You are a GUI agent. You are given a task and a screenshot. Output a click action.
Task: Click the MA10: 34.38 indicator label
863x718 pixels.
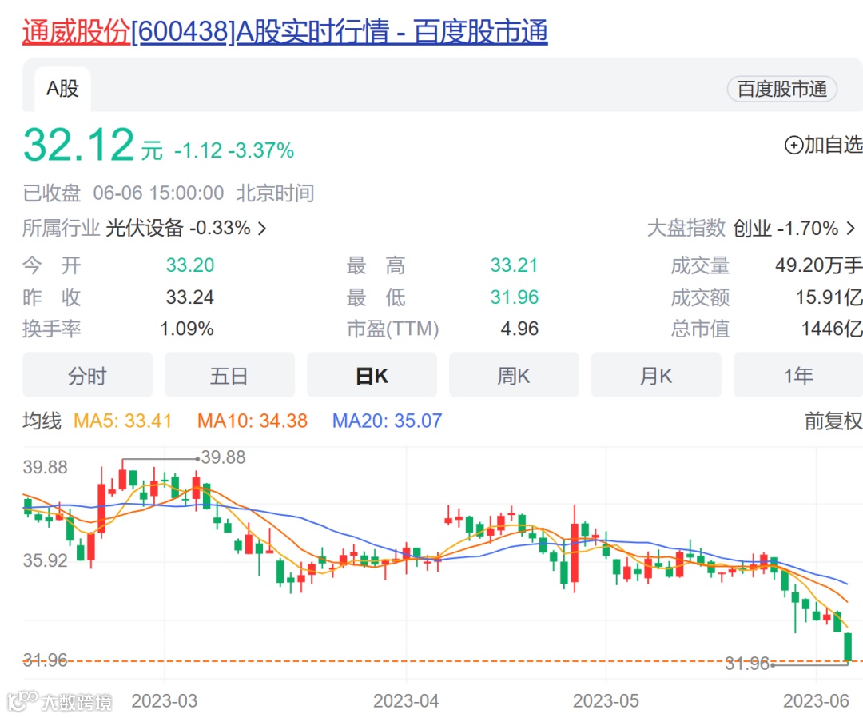252,421
